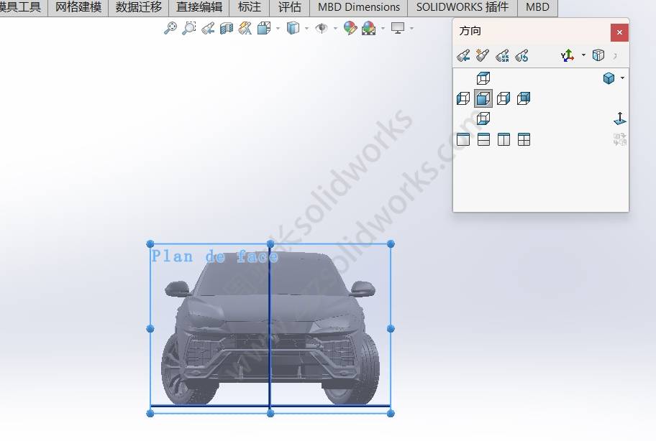656x441 pixels.
Task: Click the Hide/Show Items eye icon
Action: 322,28
